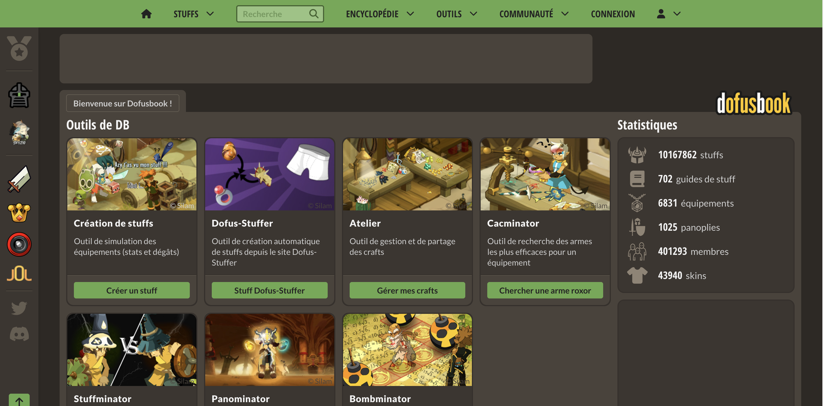Open the Twitter sidebar link
Viewport: 824px width, 406px height.
click(x=19, y=308)
